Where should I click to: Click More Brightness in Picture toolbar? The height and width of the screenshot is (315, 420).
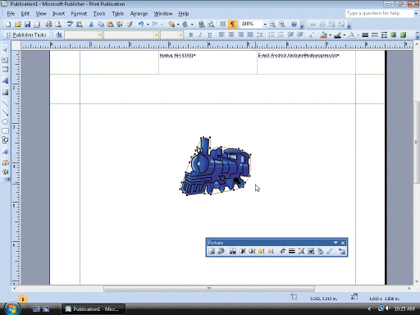tap(261, 251)
